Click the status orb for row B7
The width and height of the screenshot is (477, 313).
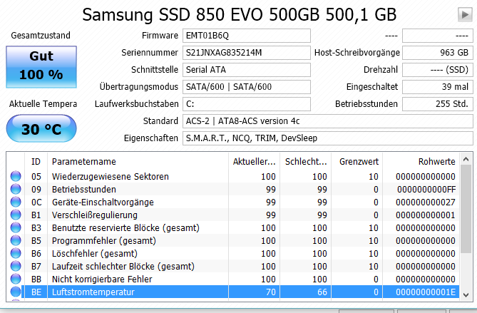(x=16, y=266)
